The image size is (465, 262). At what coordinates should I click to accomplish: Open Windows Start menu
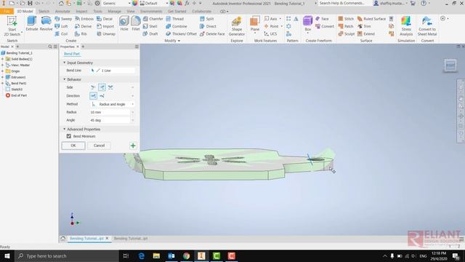[7, 256]
